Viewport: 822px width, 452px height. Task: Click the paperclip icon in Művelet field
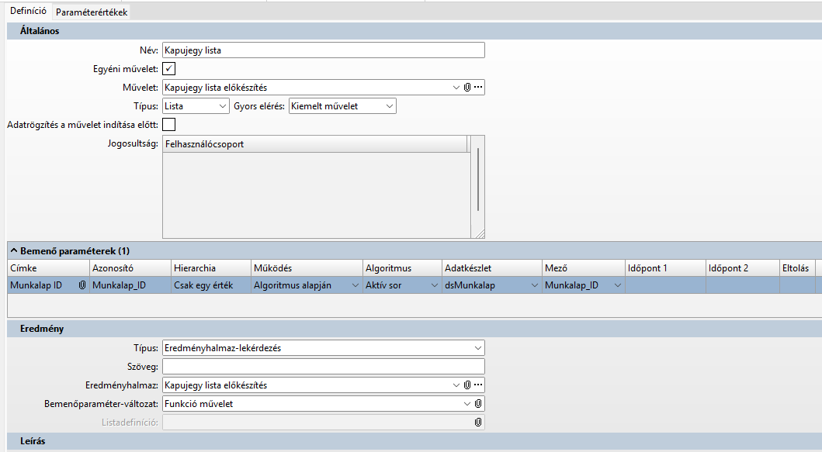(467, 88)
